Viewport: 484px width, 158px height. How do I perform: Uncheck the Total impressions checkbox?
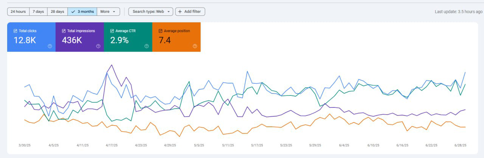coord(64,31)
